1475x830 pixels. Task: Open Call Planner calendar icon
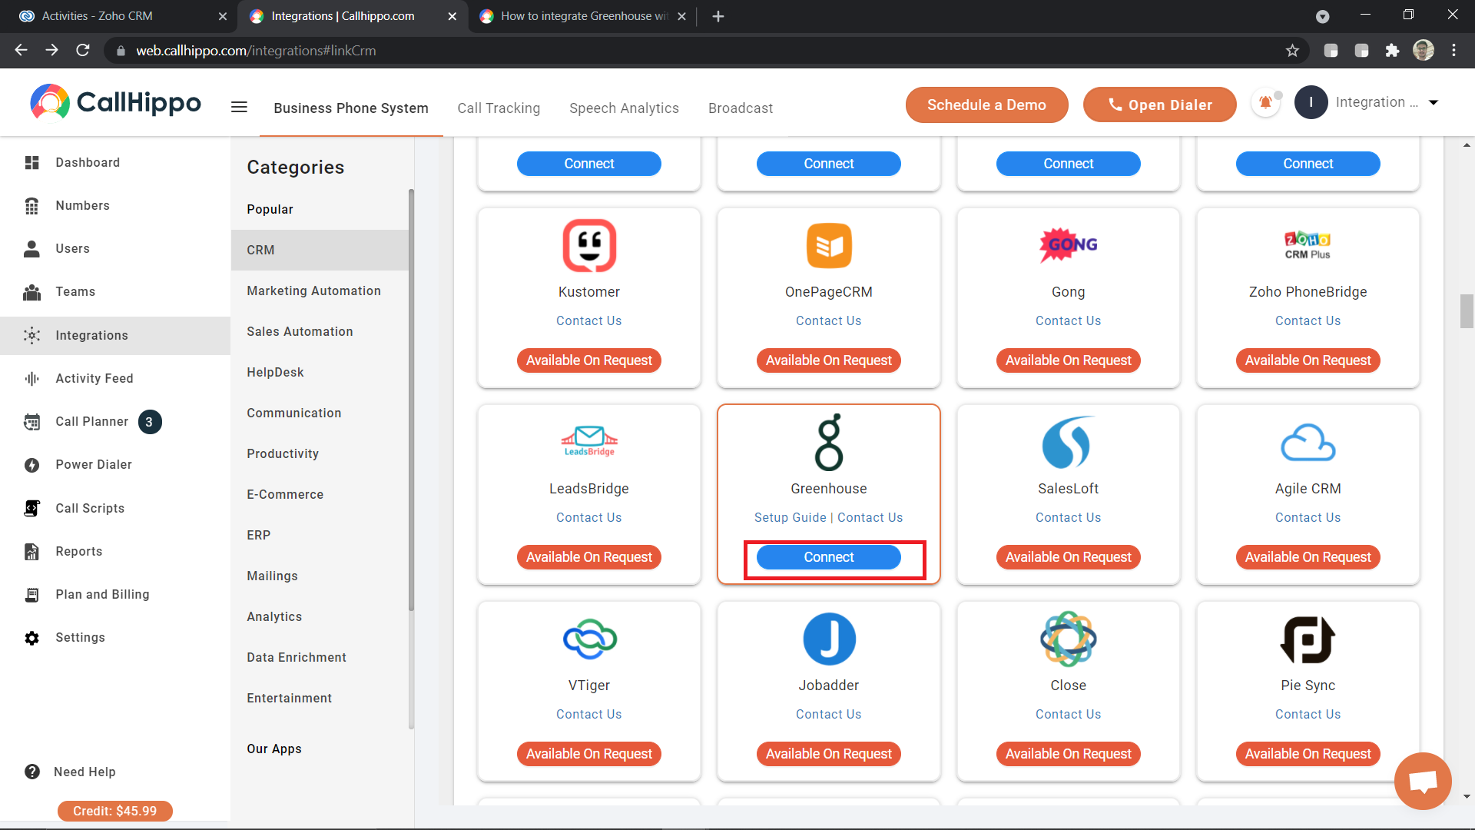pos(31,421)
